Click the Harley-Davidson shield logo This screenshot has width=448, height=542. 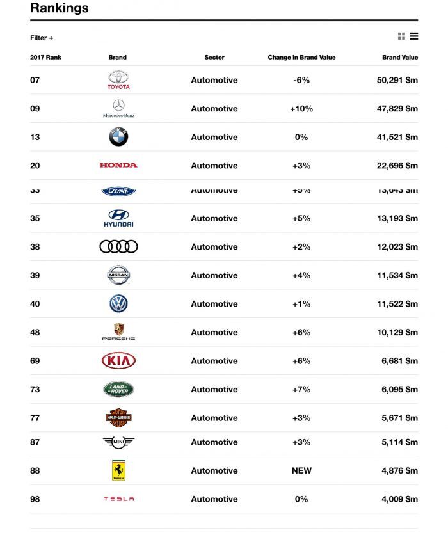click(118, 417)
